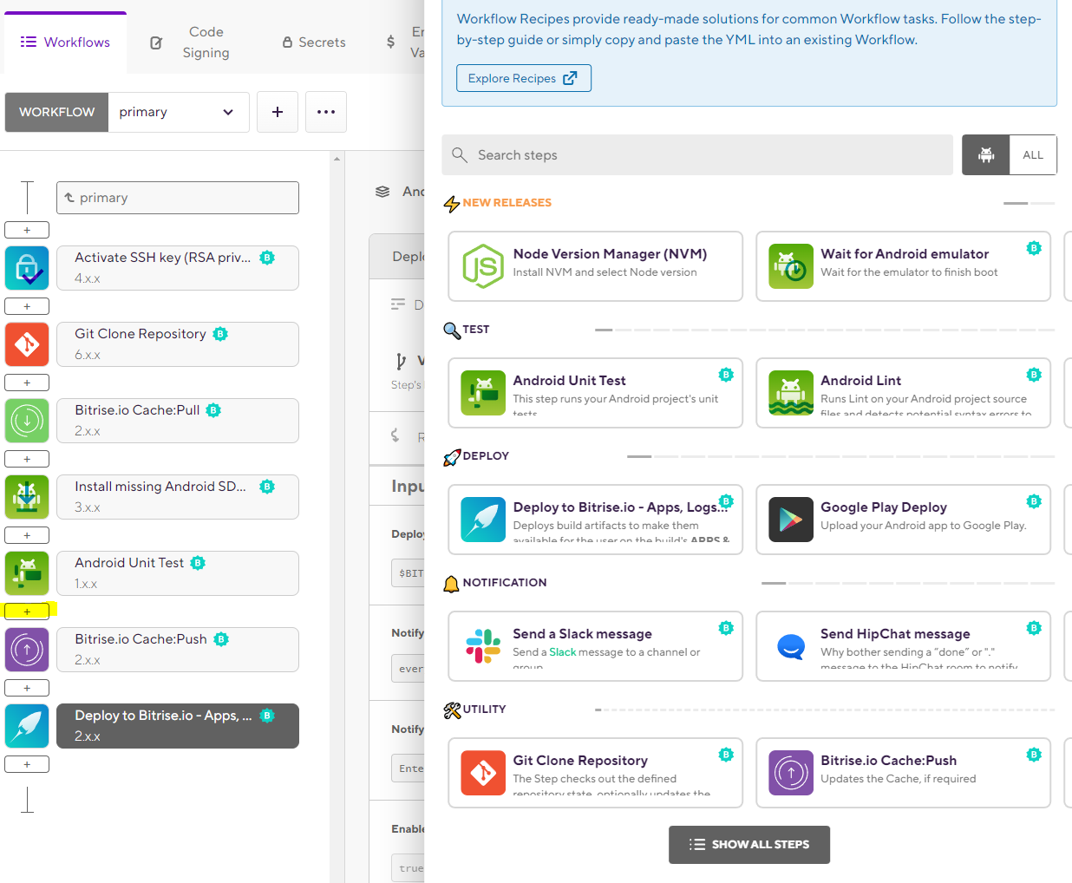
Task: Switch filter to ALL platforms
Action: click(1033, 155)
